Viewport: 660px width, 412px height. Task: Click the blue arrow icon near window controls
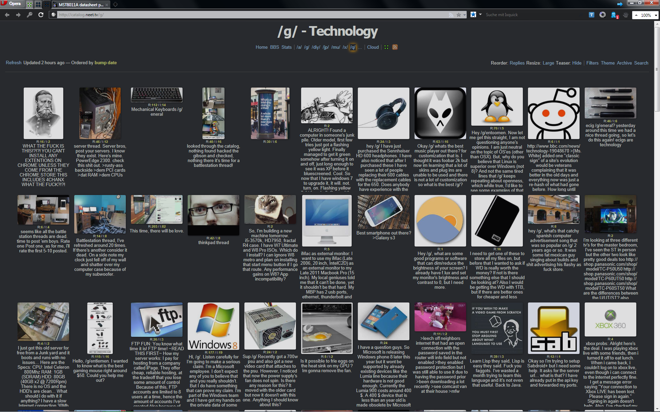click(x=620, y=4)
